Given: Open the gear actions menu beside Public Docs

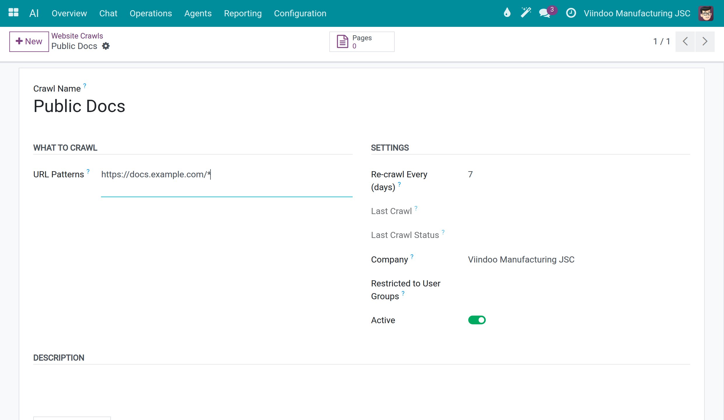Looking at the screenshot, I should pos(106,46).
